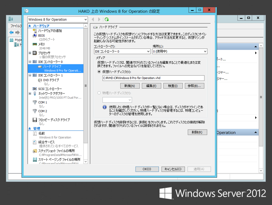Click back arrow in Hyper-V Manager window
Image resolution: width=272 pixels, height=205 pixels.
point(12,32)
